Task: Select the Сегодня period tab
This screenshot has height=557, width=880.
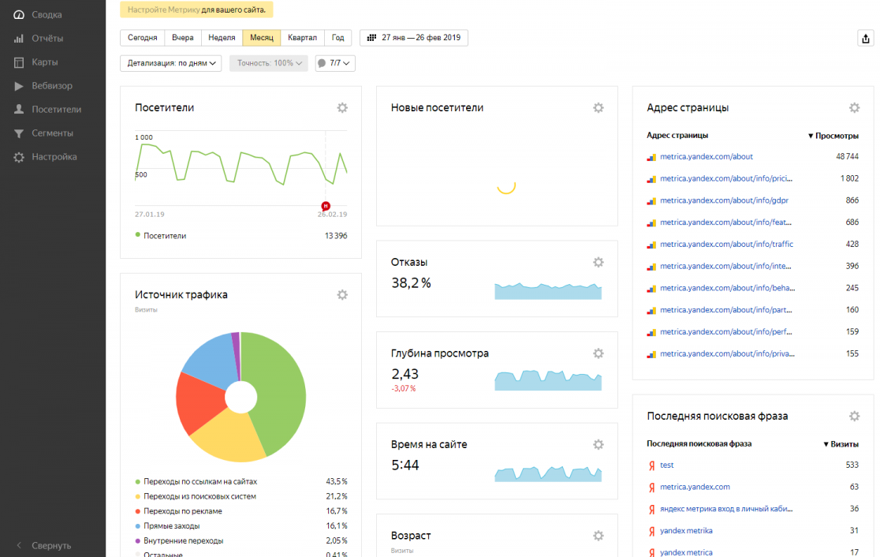Action: click(143, 38)
